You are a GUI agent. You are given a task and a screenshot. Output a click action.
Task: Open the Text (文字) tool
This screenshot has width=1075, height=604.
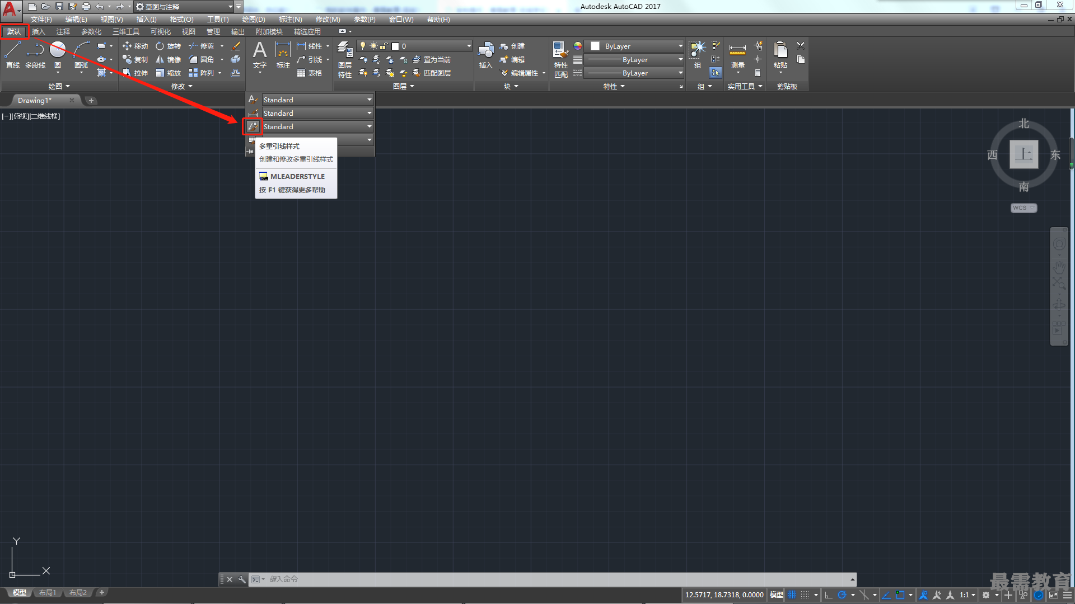[260, 55]
